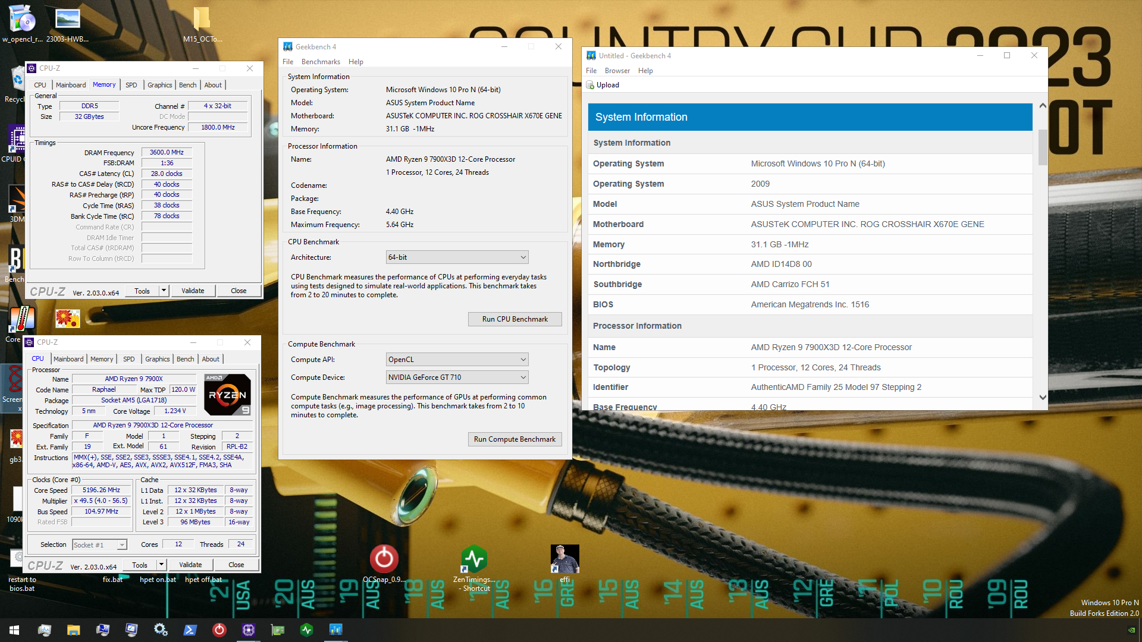Screen dimensions: 1142x642
Task: Expand Tools arrow in CPU-Z CPU window
Action: pos(161,565)
